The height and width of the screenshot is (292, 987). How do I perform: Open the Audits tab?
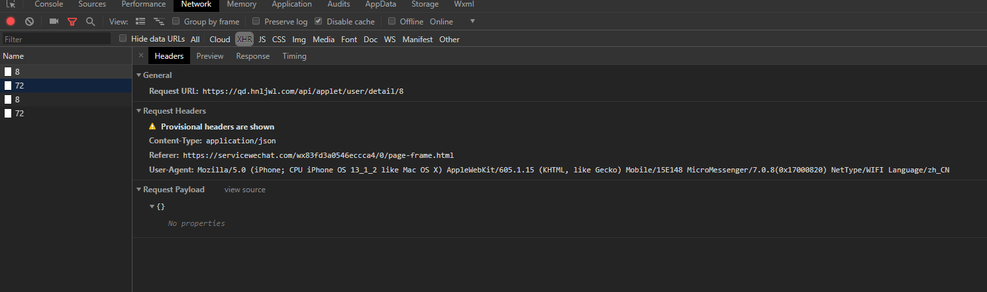(339, 4)
